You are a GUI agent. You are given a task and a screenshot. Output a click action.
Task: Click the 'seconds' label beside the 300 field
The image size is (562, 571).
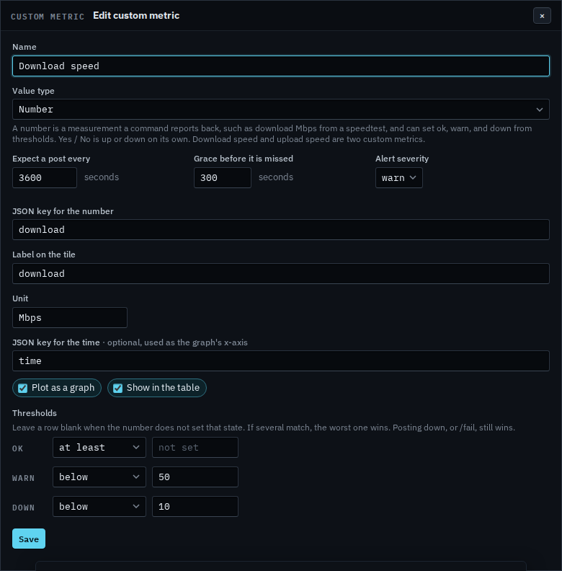(276, 177)
